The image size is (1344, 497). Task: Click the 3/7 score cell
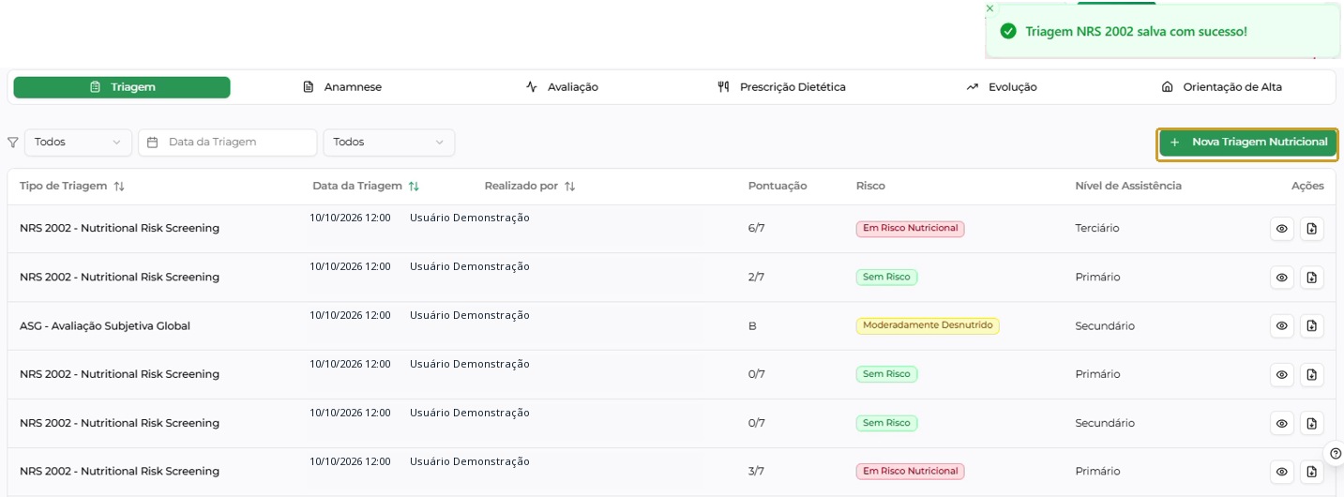click(x=757, y=472)
